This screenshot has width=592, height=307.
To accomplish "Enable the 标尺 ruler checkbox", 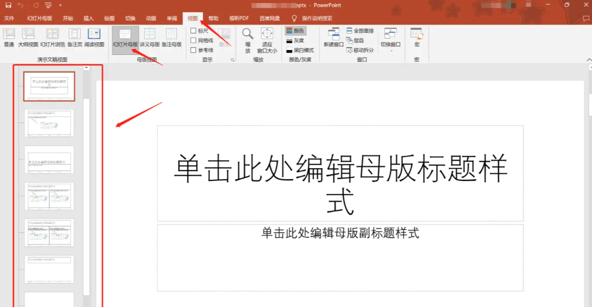I will tap(193, 31).
